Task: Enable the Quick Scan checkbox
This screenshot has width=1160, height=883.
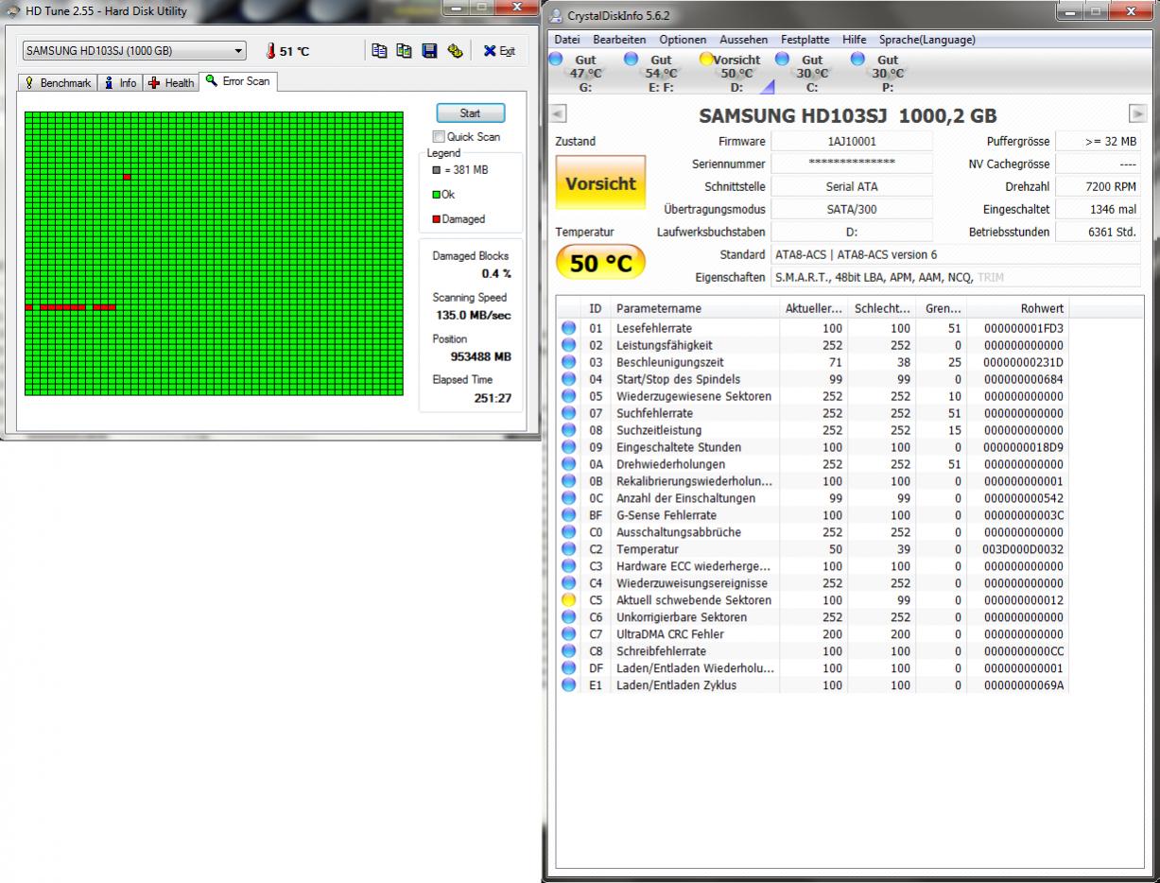Action: pyautogui.click(x=439, y=137)
